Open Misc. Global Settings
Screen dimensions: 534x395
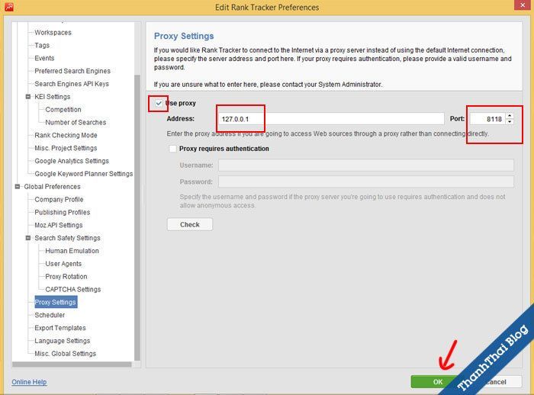click(66, 354)
